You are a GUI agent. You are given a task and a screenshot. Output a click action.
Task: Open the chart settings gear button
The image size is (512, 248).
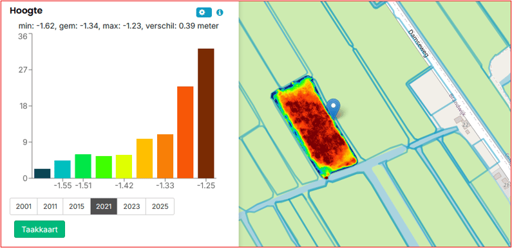coord(204,12)
